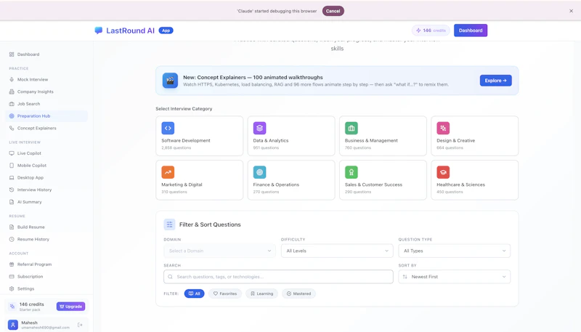Image resolution: width=581 pixels, height=332 pixels.
Task: Click the Live Copilot monitor icon
Action: tap(12, 153)
